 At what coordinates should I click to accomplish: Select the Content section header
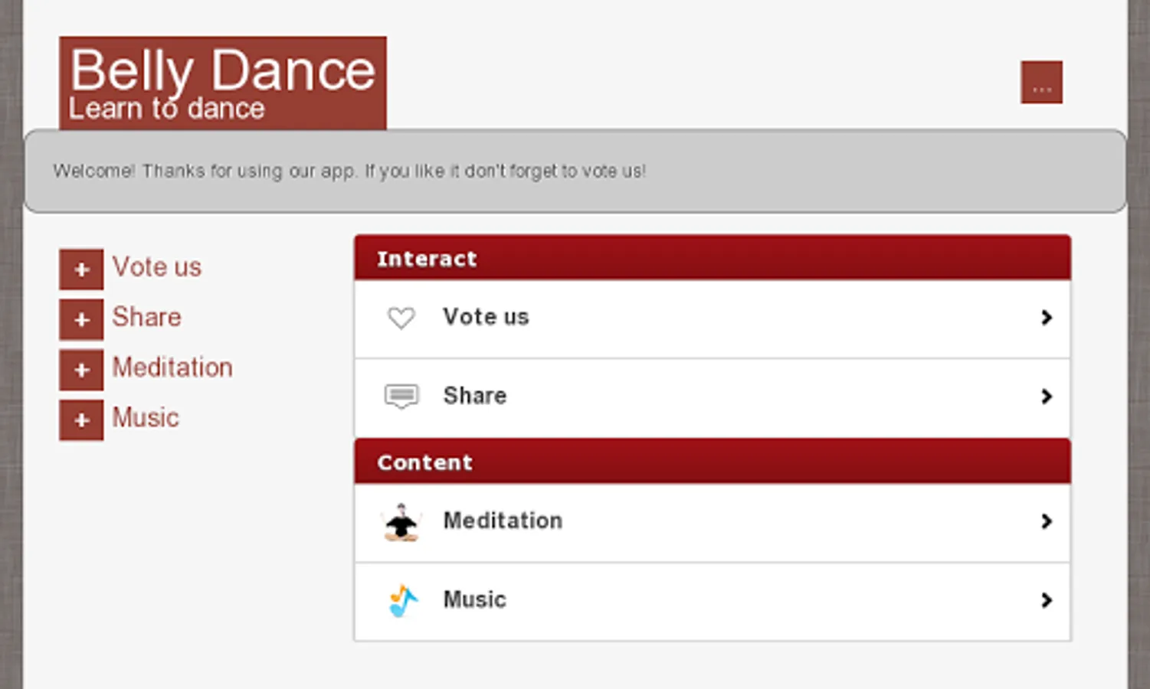[x=424, y=462]
